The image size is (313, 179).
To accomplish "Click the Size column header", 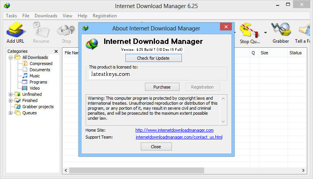I will pyautogui.click(x=273, y=53).
